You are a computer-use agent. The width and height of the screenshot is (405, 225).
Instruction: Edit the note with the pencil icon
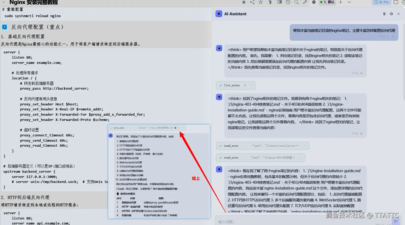pyautogui.click(x=305, y=2)
